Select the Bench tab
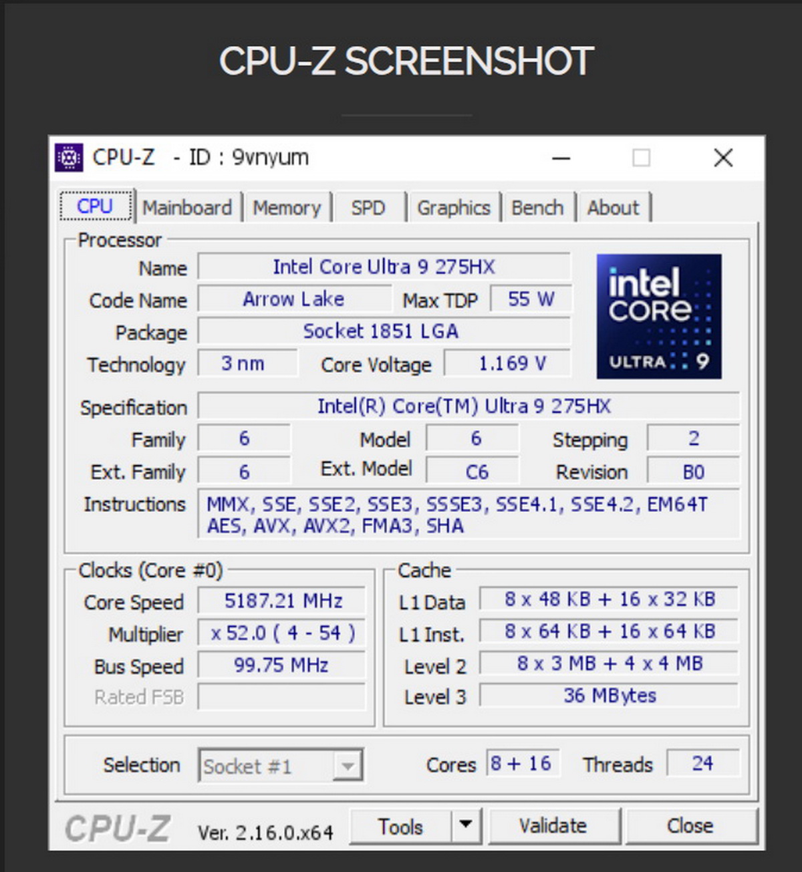This screenshot has height=872, width=802. (x=537, y=208)
